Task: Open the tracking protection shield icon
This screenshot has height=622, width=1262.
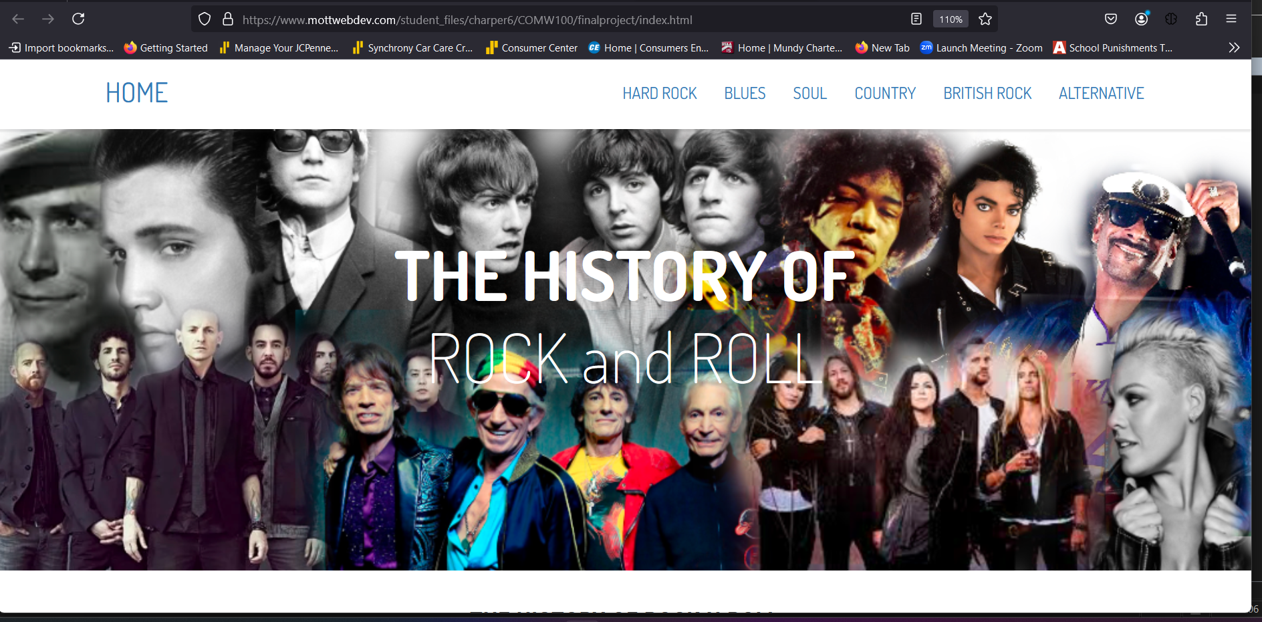Action: 205,19
